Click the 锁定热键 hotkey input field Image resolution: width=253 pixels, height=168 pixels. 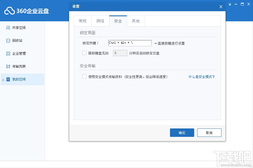pyautogui.click(x=129, y=43)
